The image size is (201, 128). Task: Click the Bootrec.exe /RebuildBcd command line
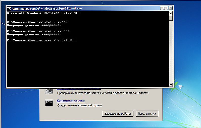[x=41, y=40]
